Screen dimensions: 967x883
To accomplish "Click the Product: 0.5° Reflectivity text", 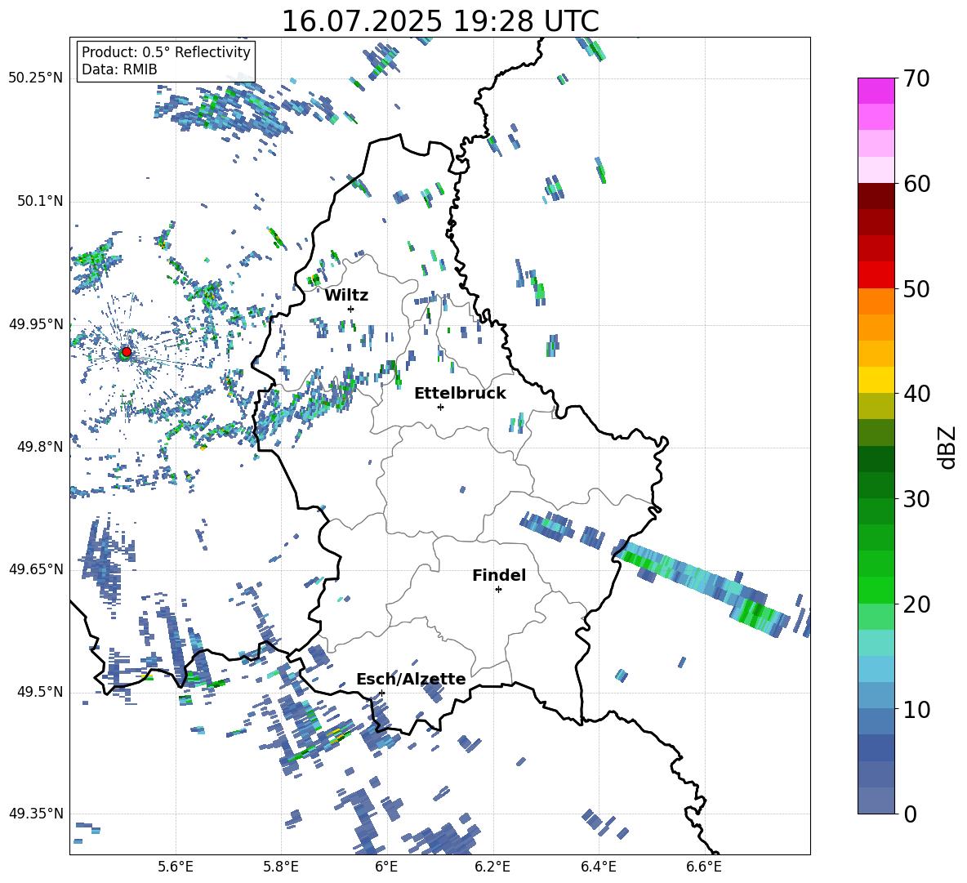I will click(x=166, y=52).
